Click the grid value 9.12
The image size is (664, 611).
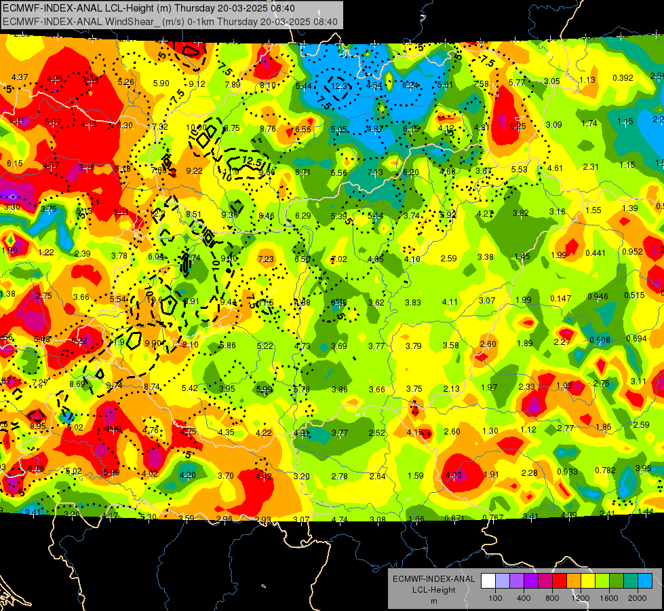pos(197,84)
